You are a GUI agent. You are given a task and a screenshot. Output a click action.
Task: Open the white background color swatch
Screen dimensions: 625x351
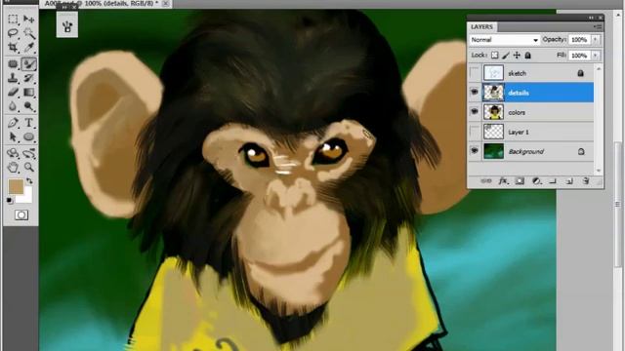coord(26,197)
